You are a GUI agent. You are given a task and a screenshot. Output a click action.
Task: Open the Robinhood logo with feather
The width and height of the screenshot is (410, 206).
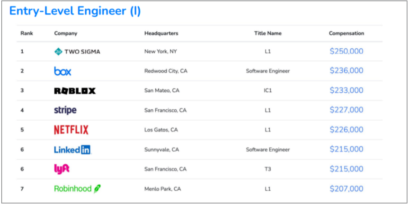77,189
